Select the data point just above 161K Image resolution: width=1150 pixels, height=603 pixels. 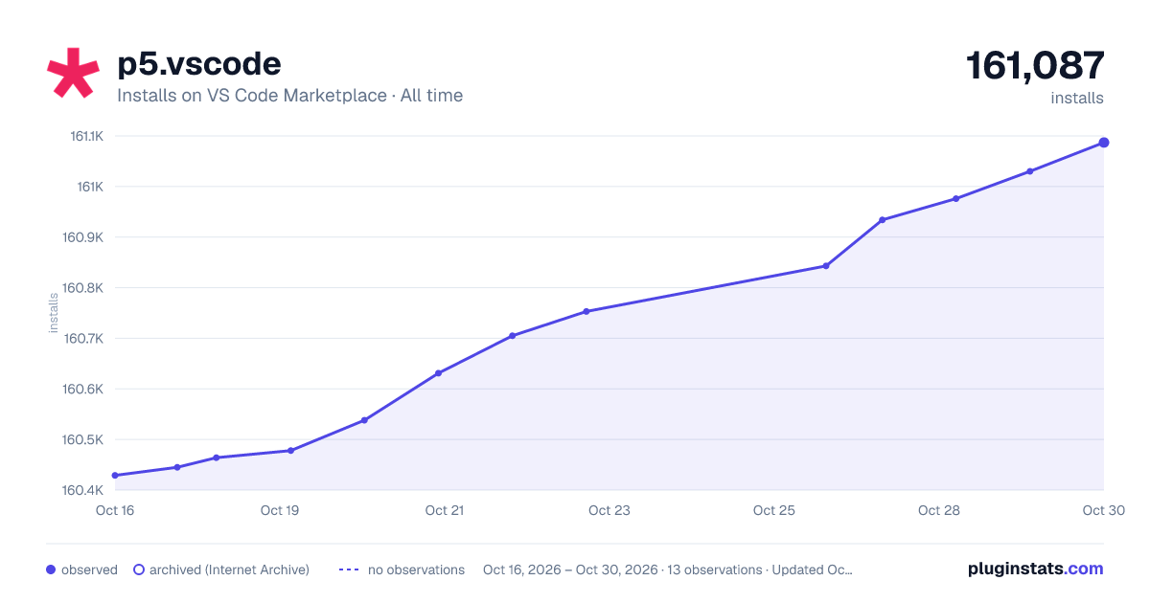pyautogui.click(x=1029, y=171)
